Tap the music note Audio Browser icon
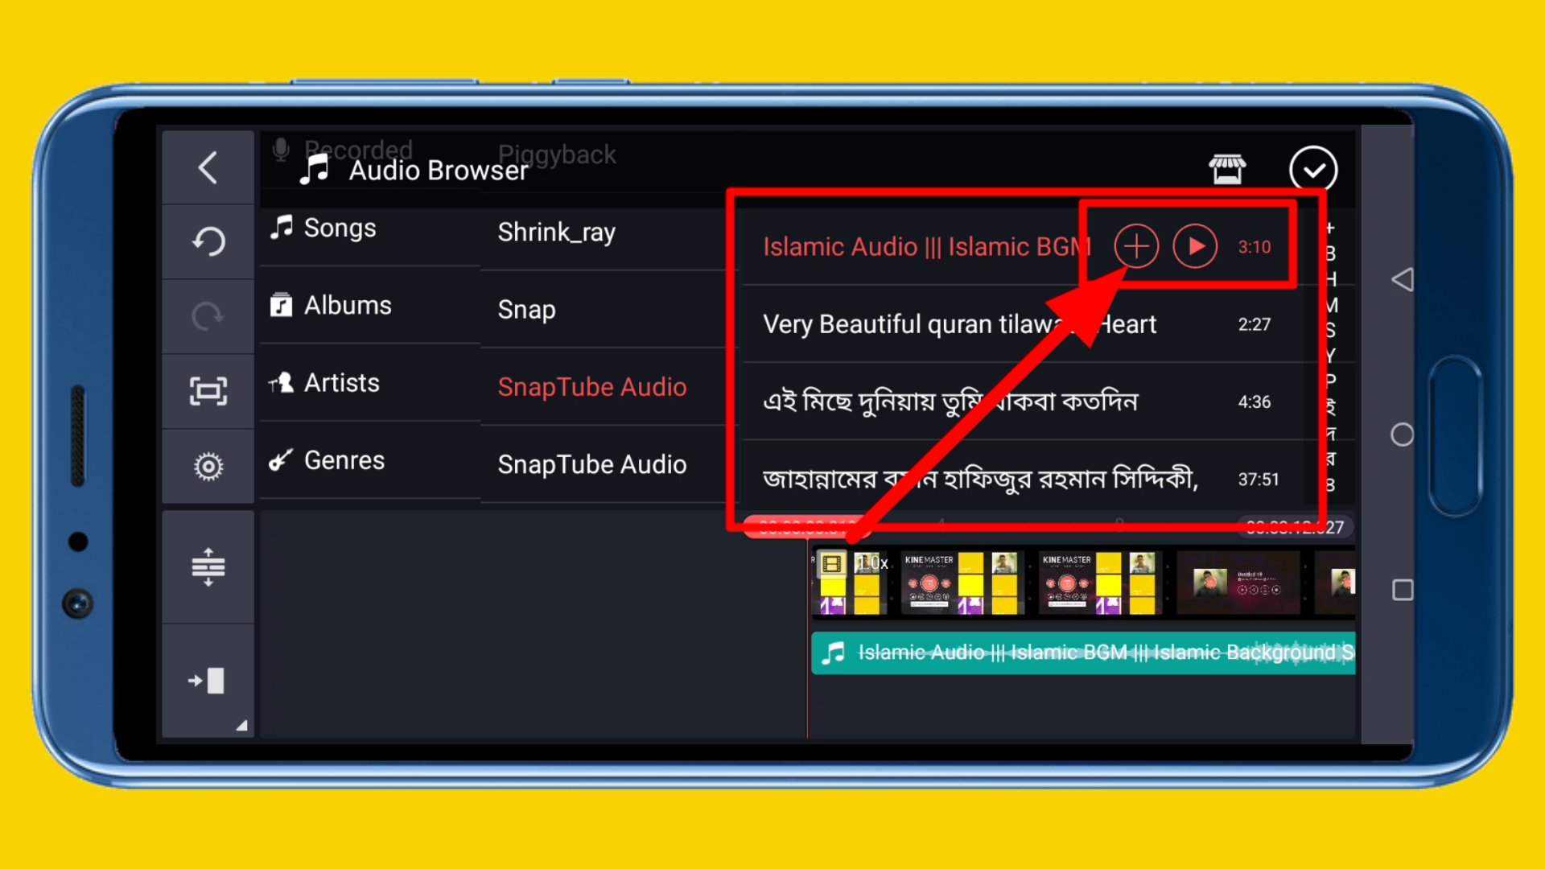1545x869 pixels. (316, 169)
